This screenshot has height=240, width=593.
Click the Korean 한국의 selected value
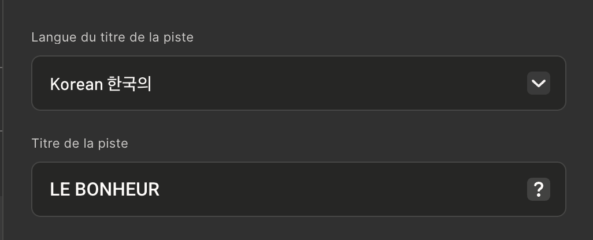101,84
